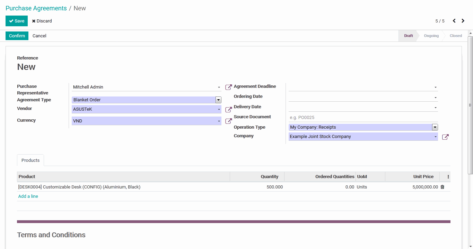The height and width of the screenshot is (249, 473).
Task: Click the Source Document input field
Action: pyautogui.click(x=363, y=118)
